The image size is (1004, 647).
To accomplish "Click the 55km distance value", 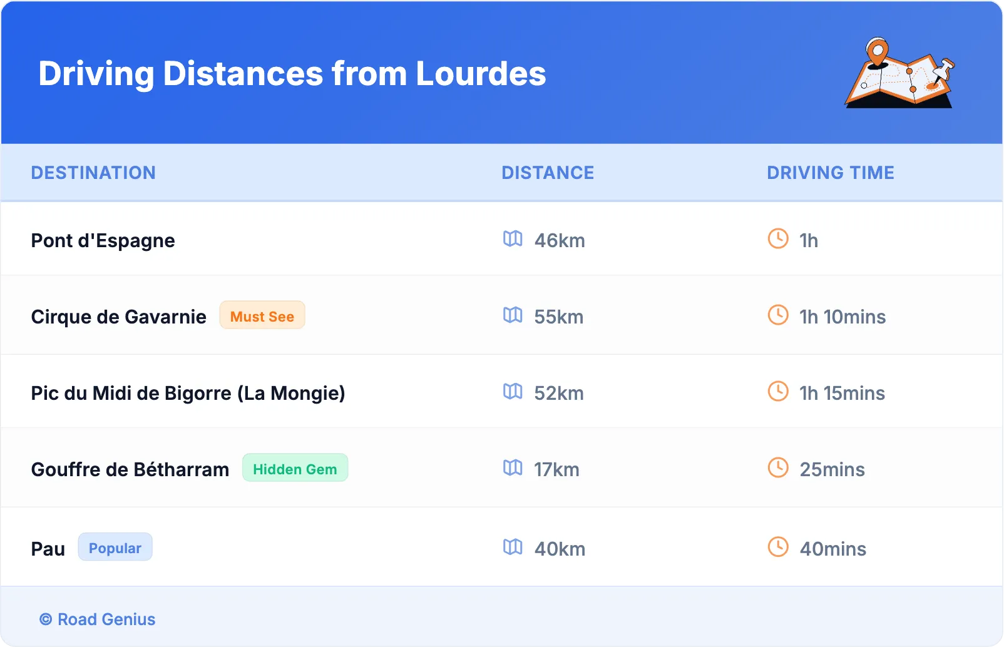I will 559,317.
